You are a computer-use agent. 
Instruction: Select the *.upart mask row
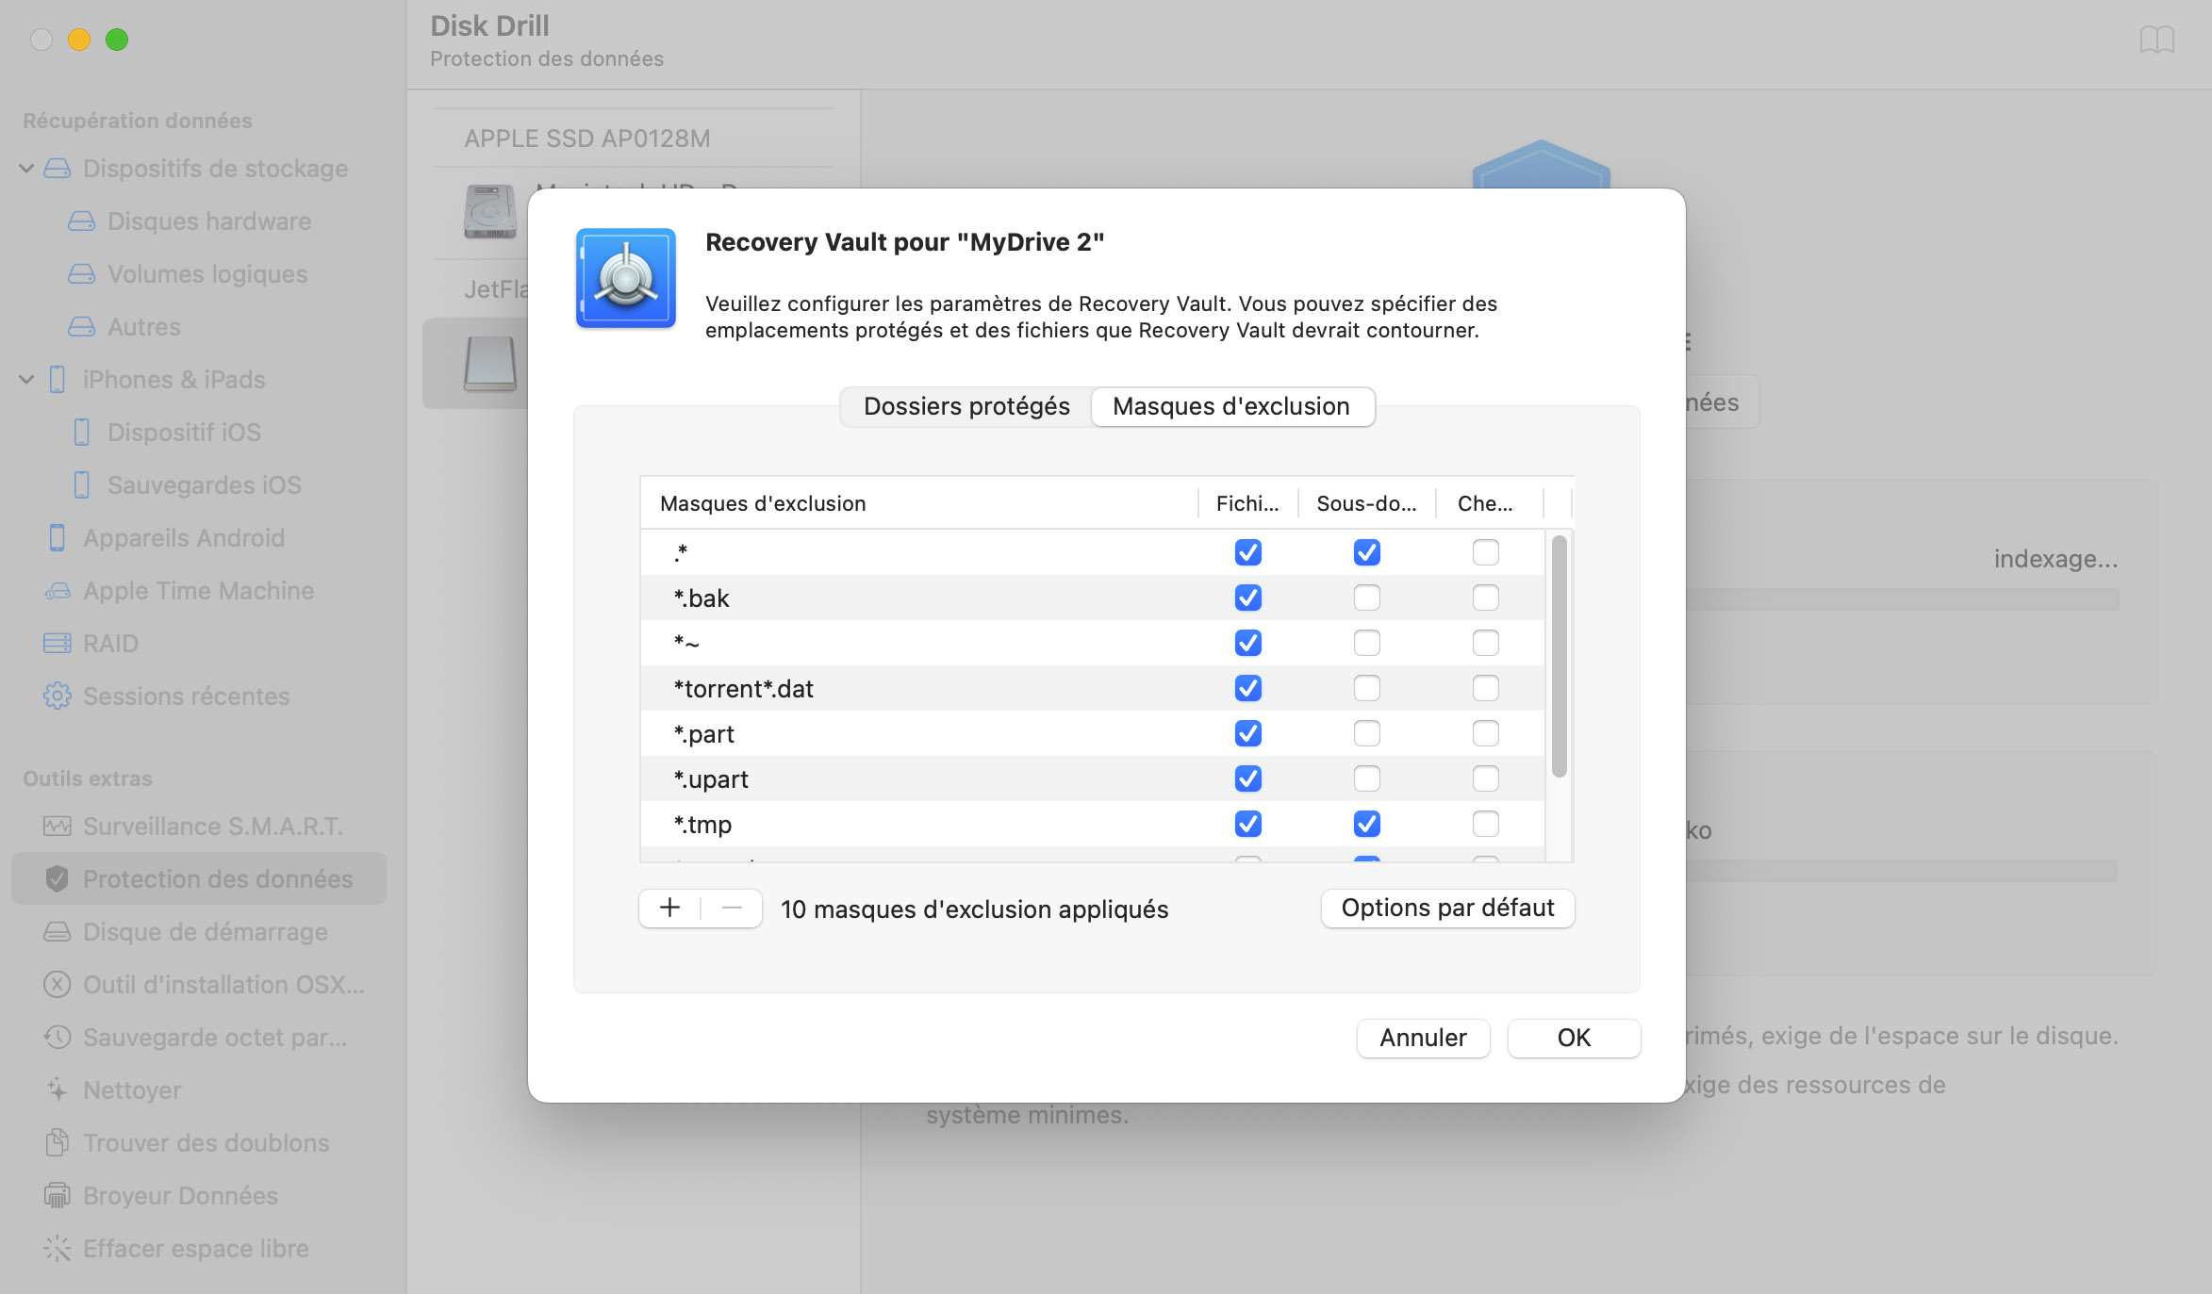(x=1093, y=778)
